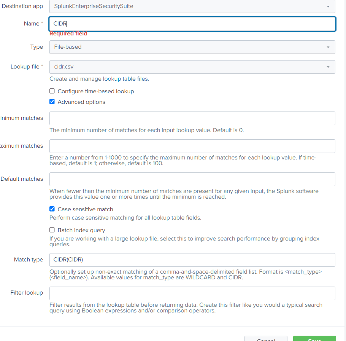Viewport: 346px width, 341px height.
Task: Select the Maximum matches input box
Action: [192, 146]
